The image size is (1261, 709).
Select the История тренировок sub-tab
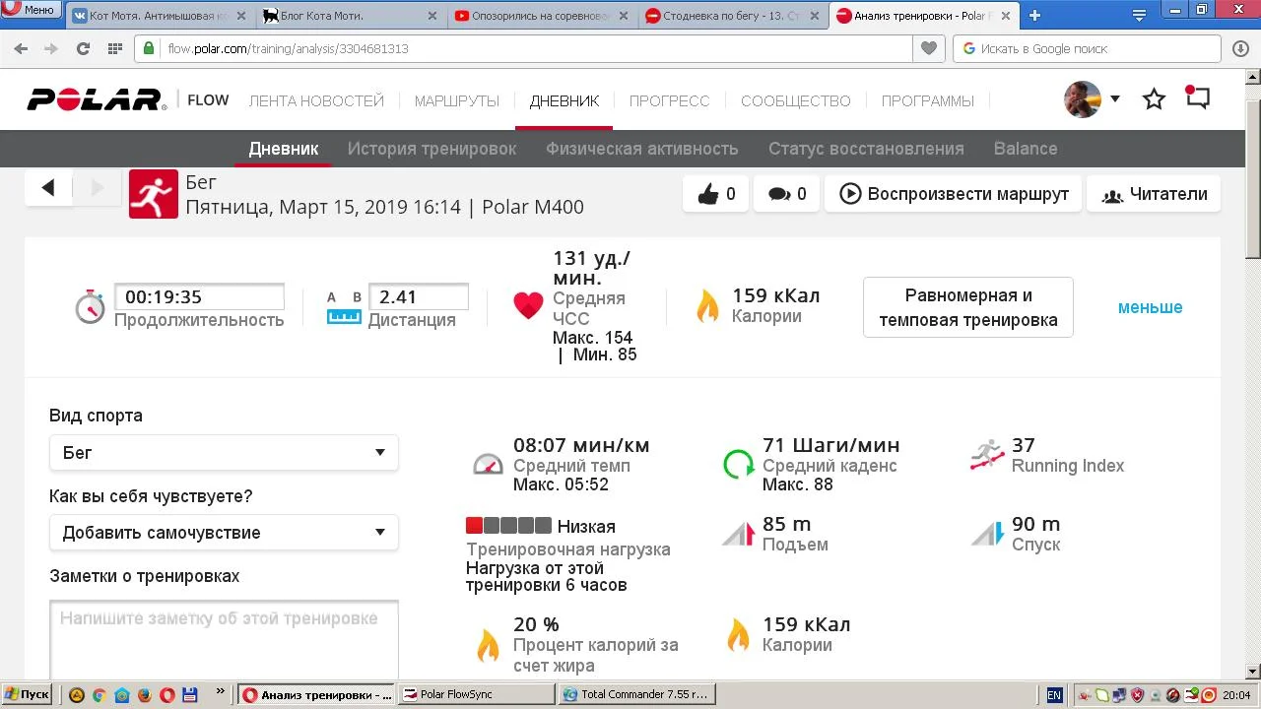431,149
